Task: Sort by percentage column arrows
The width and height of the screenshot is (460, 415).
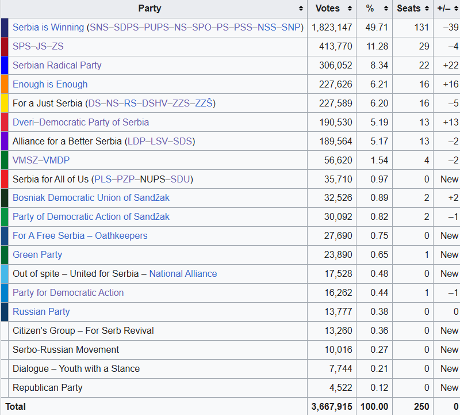Action: pyautogui.click(x=385, y=9)
